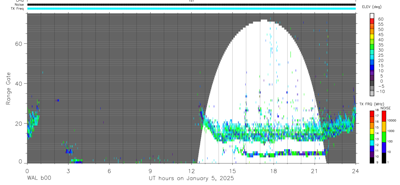This screenshot has width=400, height=185.
Task: Select the black Noise bar at top
Action: tap(191, 5)
